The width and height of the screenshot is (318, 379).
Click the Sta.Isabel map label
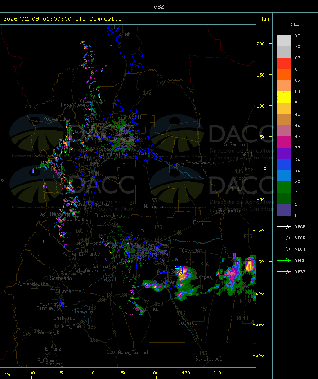coord(208,359)
